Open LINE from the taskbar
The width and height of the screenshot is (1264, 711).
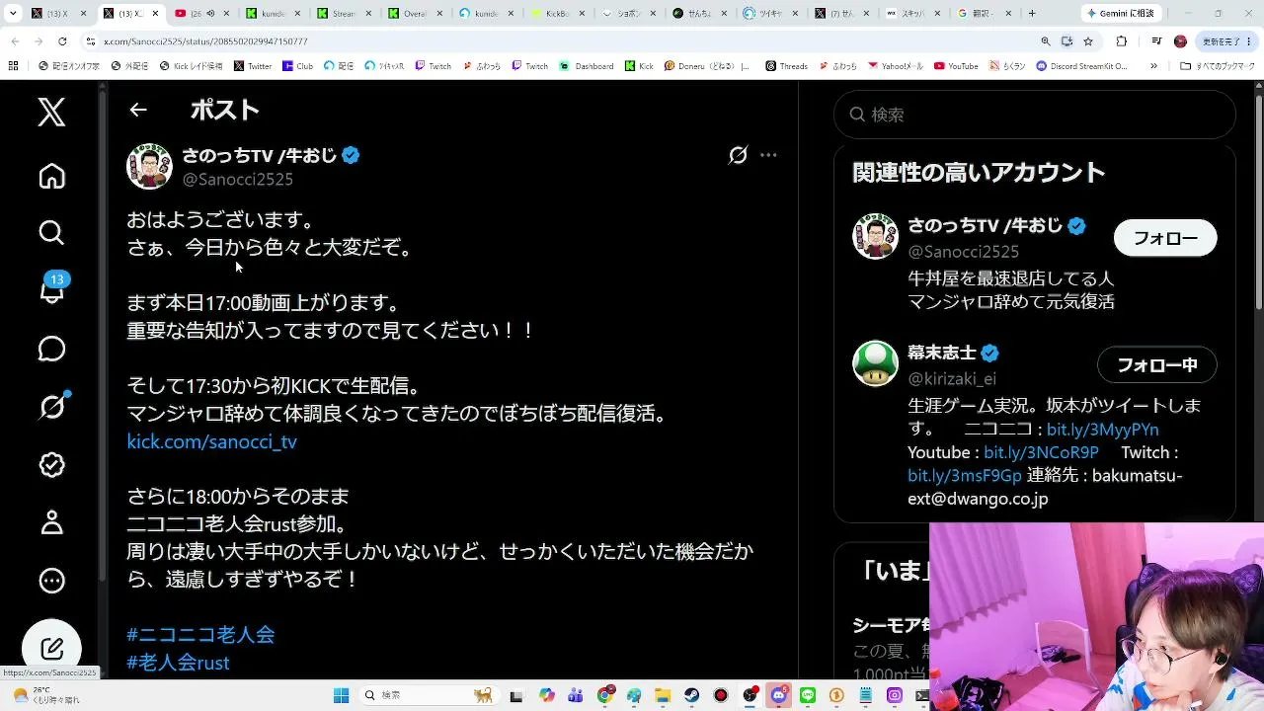tap(808, 695)
